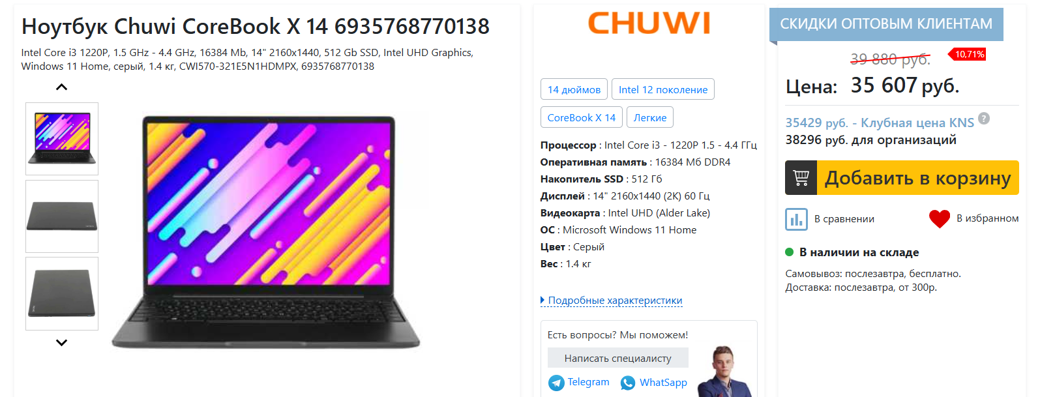Screen dimensions: 1040x397
Task: Open the CoreBook X 14 tag
Action: tap(582, 117)
